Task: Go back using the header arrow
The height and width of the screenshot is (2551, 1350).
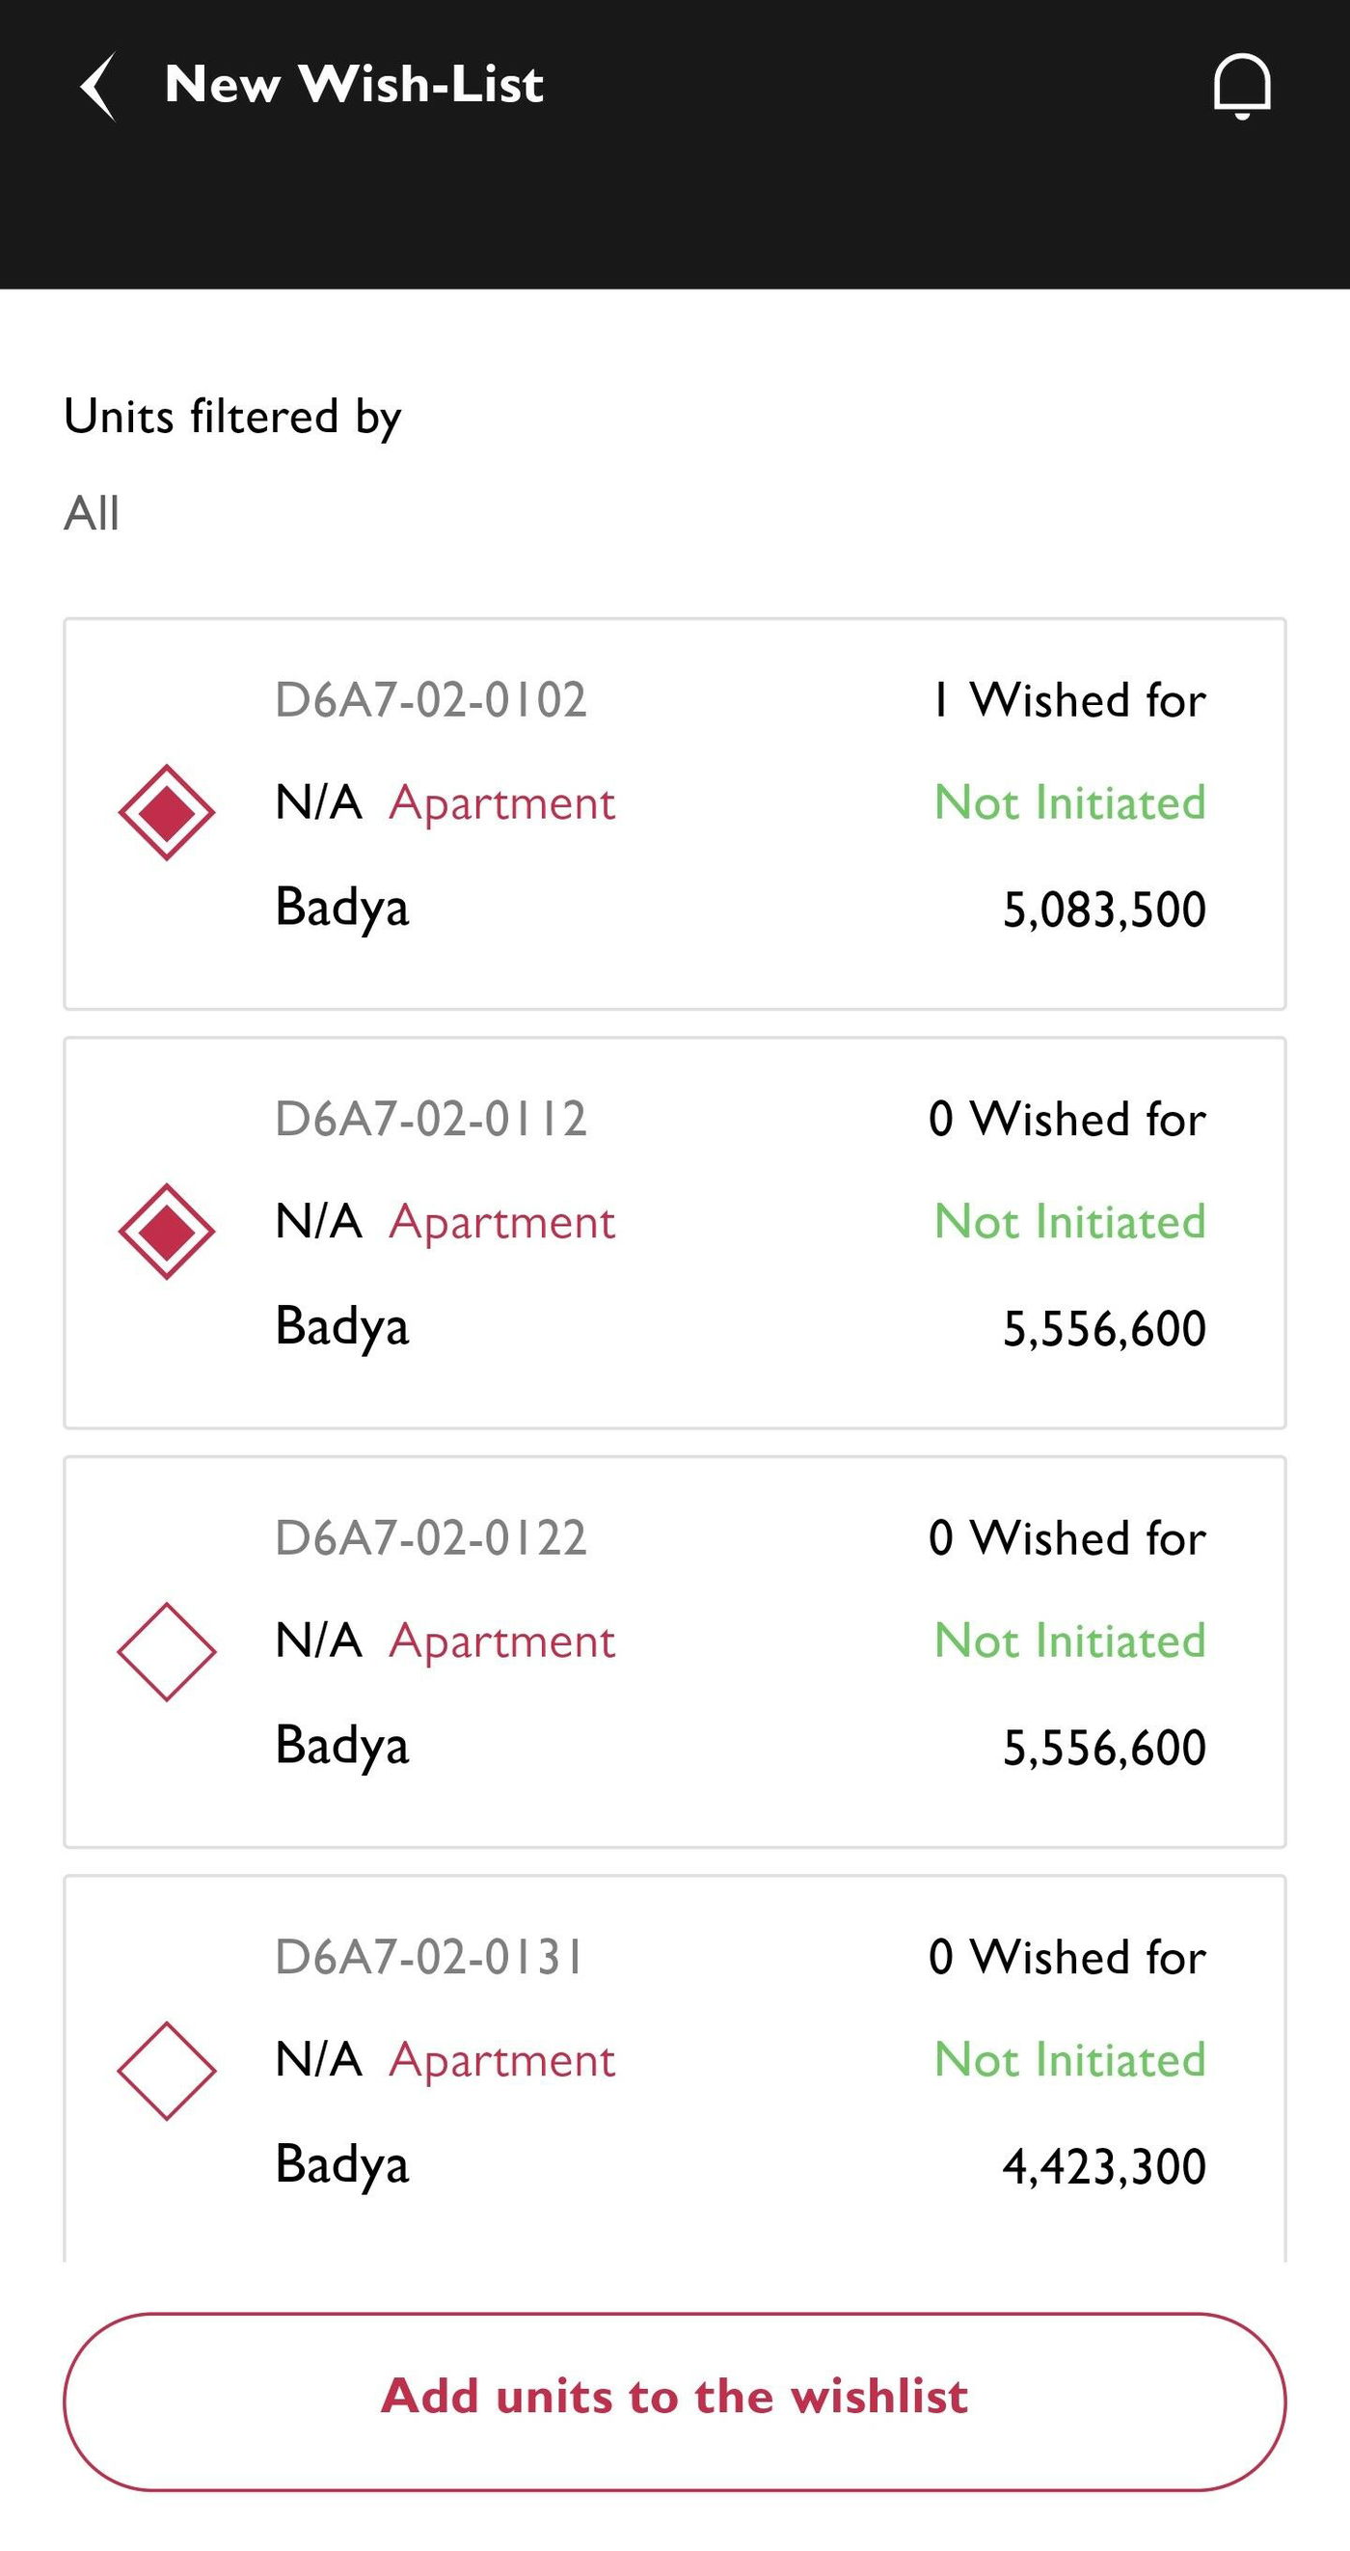Action: [98, 86]
